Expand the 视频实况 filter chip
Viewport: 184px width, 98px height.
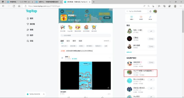pyautogui.click(x=98, y=46)
